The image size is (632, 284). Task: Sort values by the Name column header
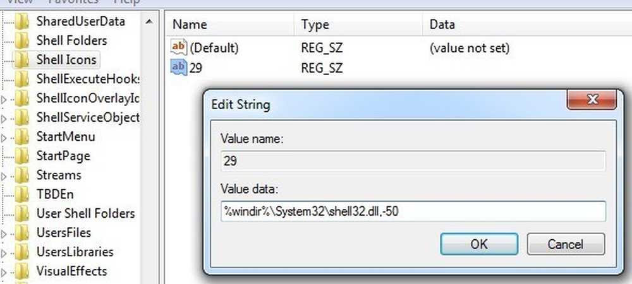pos(230,25)
